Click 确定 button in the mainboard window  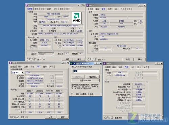140,59
